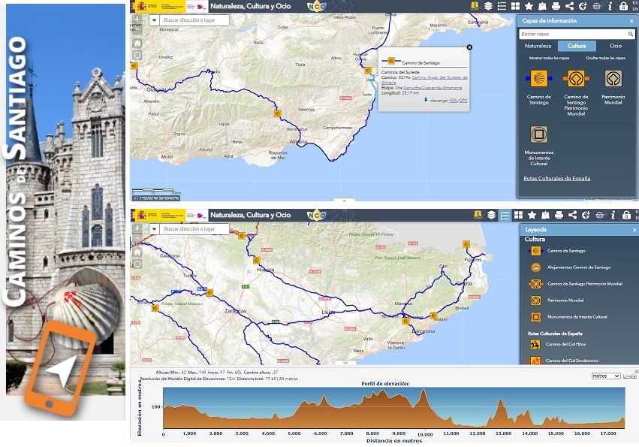Click the Camino del Cid Hitos legend entry
The image size is (639, 447).
pyautogui.click(x=557, y=344)
